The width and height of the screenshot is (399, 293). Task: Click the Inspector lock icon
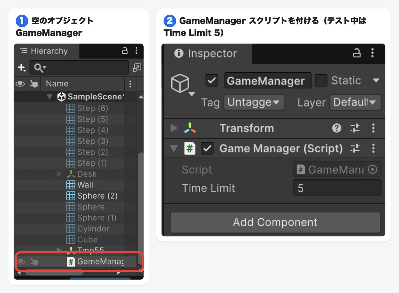coord(357,53)
